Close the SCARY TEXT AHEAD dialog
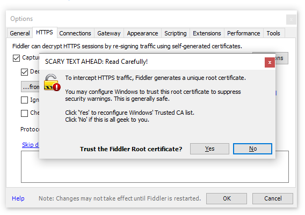305x215 pixels. [270, 62]
